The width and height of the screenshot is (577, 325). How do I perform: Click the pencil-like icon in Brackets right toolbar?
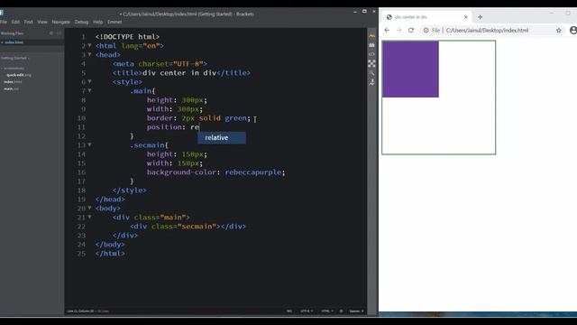(x=371, y=73)
